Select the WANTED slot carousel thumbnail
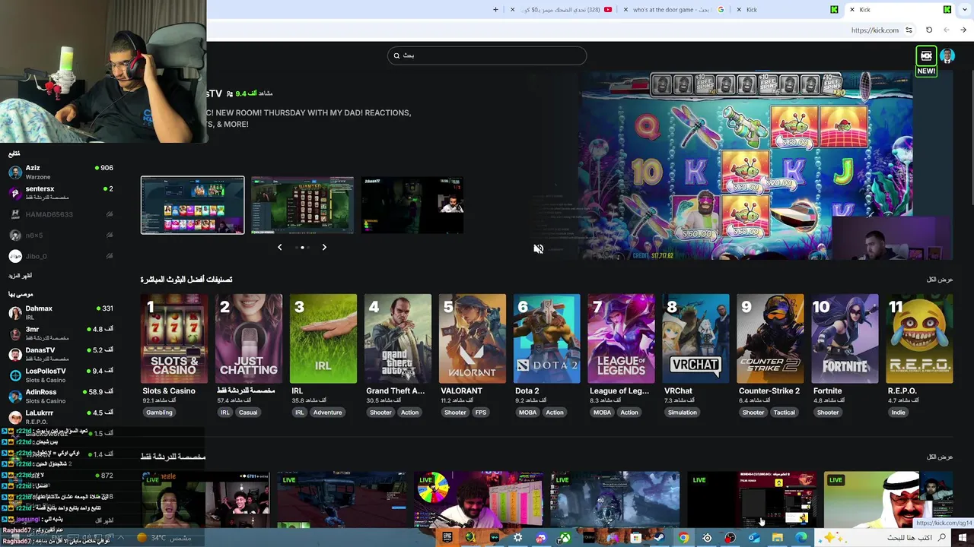The image size is (974, 547). point(302,205)
